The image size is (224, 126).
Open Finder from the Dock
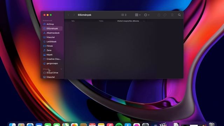[13, 125]
